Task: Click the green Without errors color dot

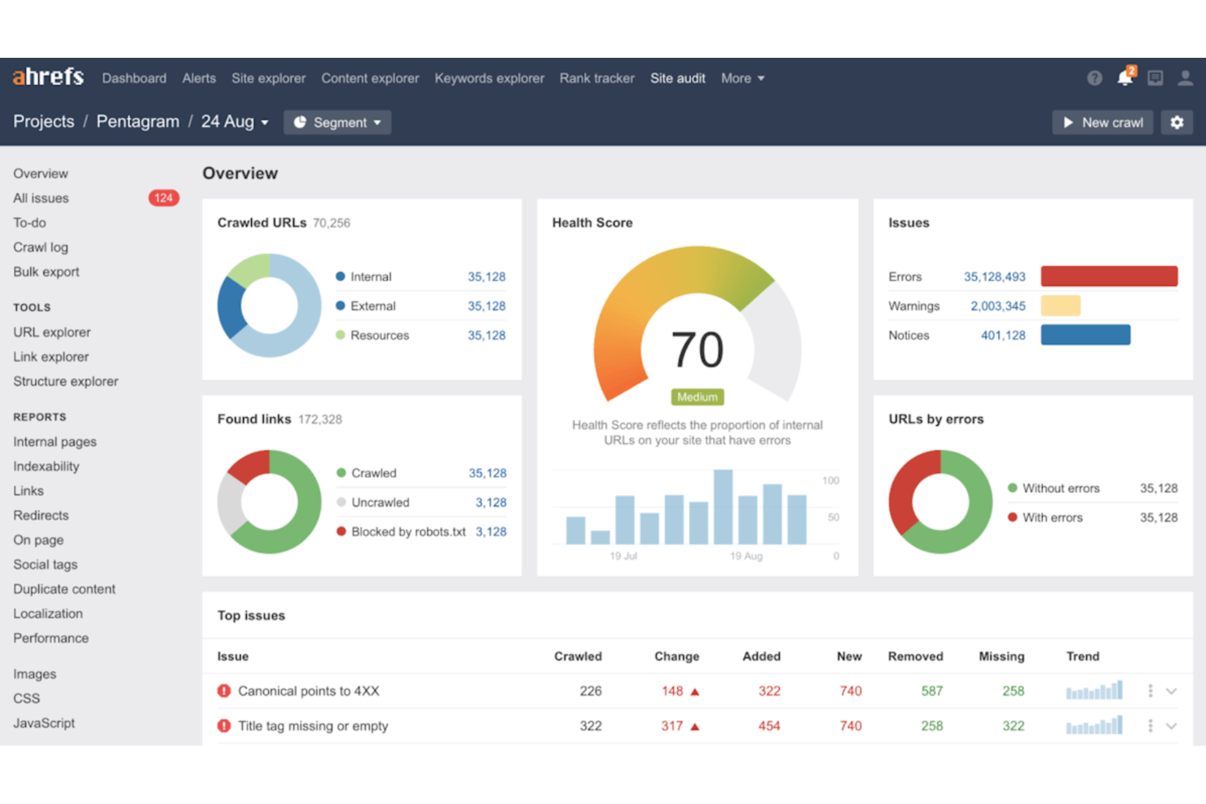Action: coord(1013,488)
